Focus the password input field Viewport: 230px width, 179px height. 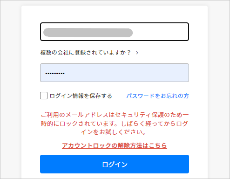click(x=115, y=73)
